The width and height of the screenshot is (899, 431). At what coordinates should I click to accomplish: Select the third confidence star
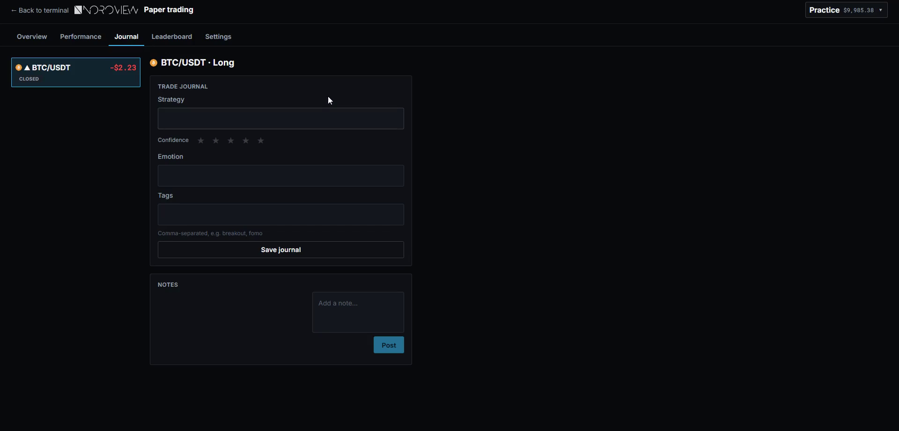coord(231,141)
